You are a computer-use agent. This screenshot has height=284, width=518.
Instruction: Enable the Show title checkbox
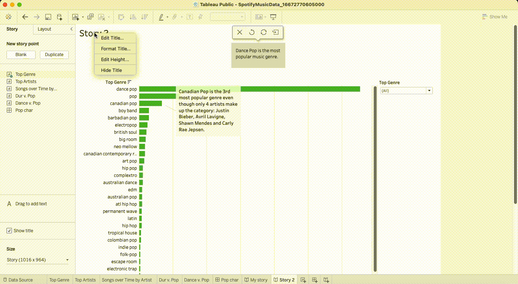(9, 230)
